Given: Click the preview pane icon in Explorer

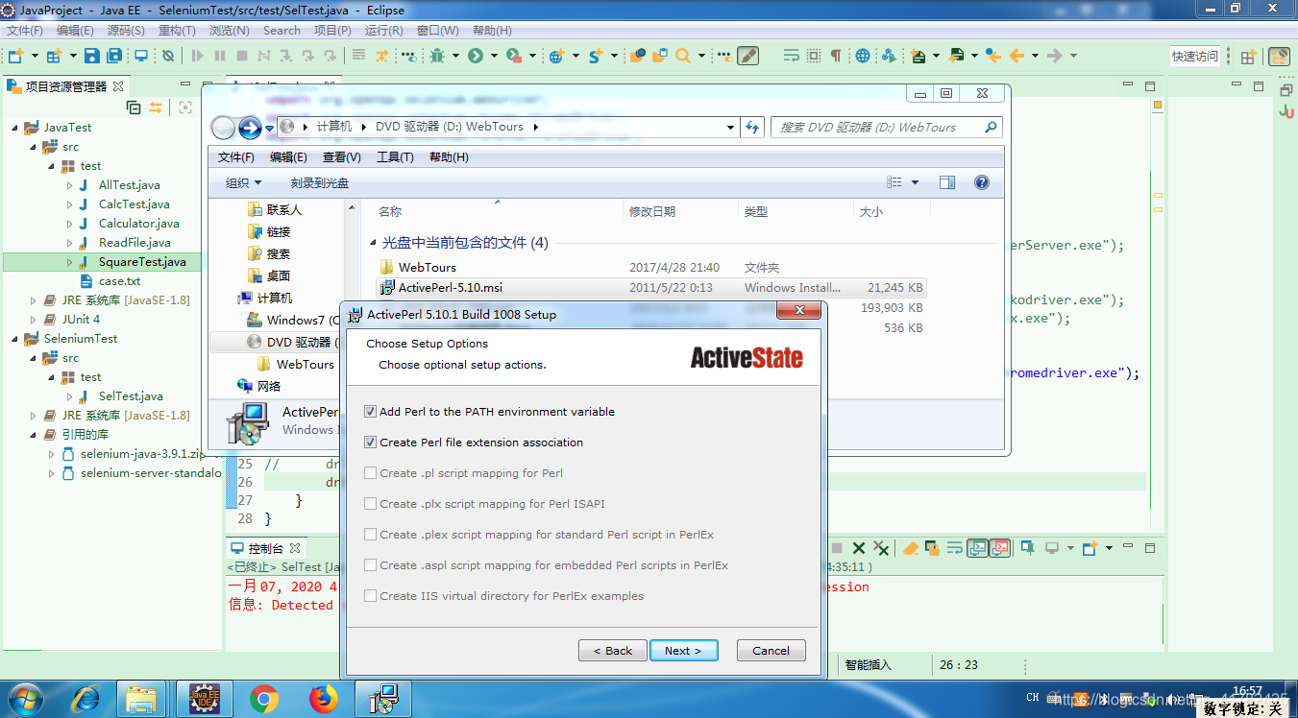Looking at the screenshot, I should pyautogui.click(x=947, y=182).
